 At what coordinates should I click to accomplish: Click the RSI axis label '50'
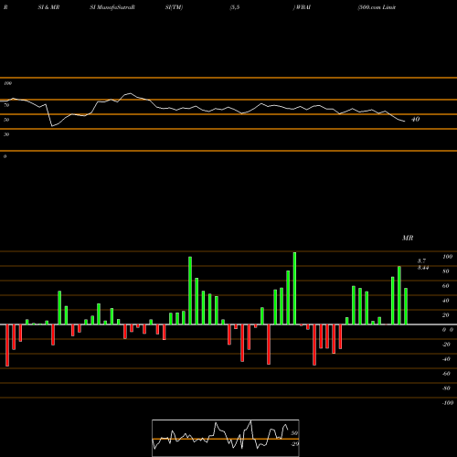(6, 120)
